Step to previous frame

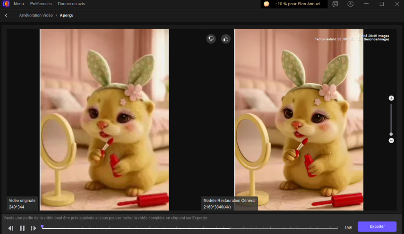10,228
